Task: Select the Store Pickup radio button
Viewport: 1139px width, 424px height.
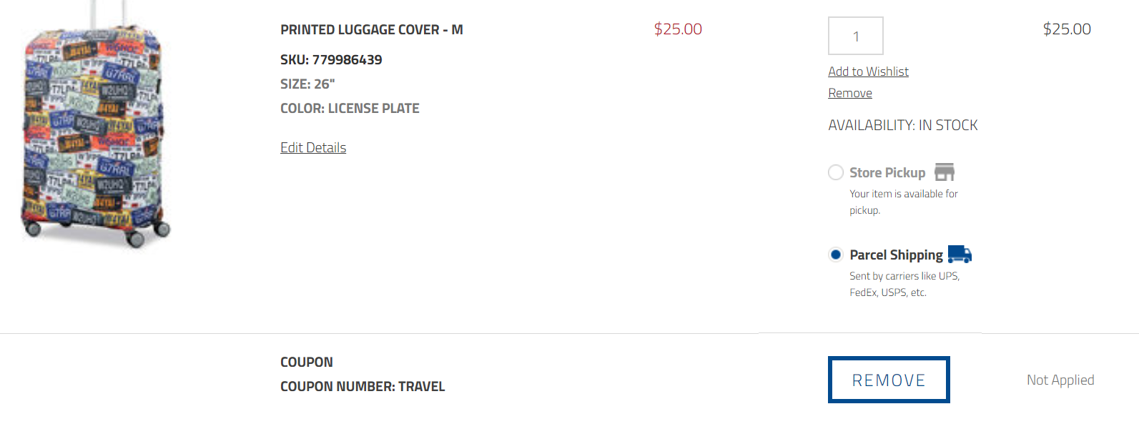Action: (836, 172)
